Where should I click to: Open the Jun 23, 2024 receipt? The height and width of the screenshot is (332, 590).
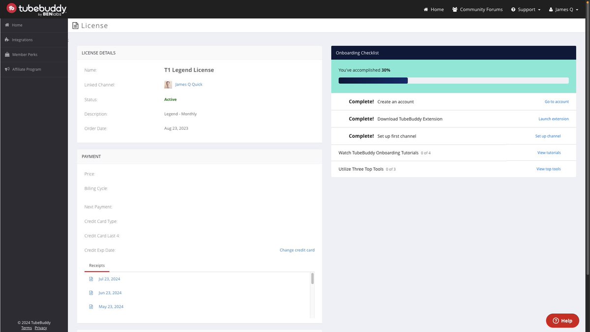(110, 293)
